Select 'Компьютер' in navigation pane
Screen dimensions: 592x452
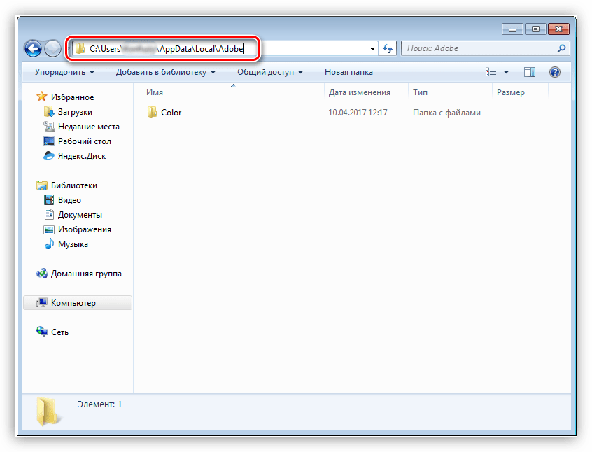click(x=73, y=303)
